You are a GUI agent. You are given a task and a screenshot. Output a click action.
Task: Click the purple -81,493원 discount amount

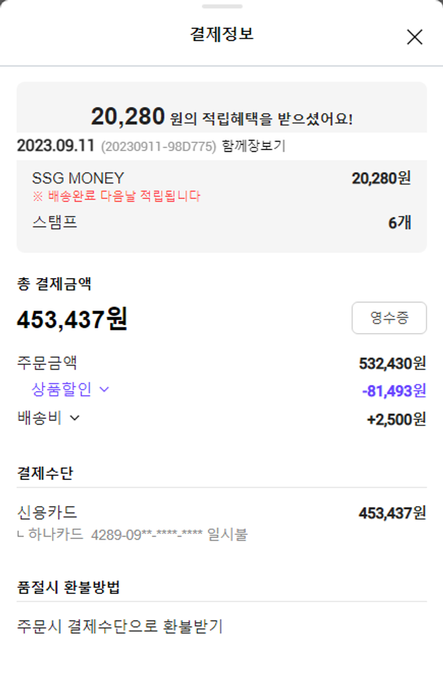point(393,390)
